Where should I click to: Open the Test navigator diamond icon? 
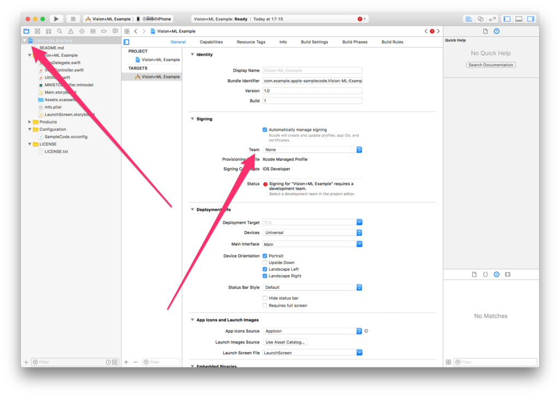click(x=82, y=31)
